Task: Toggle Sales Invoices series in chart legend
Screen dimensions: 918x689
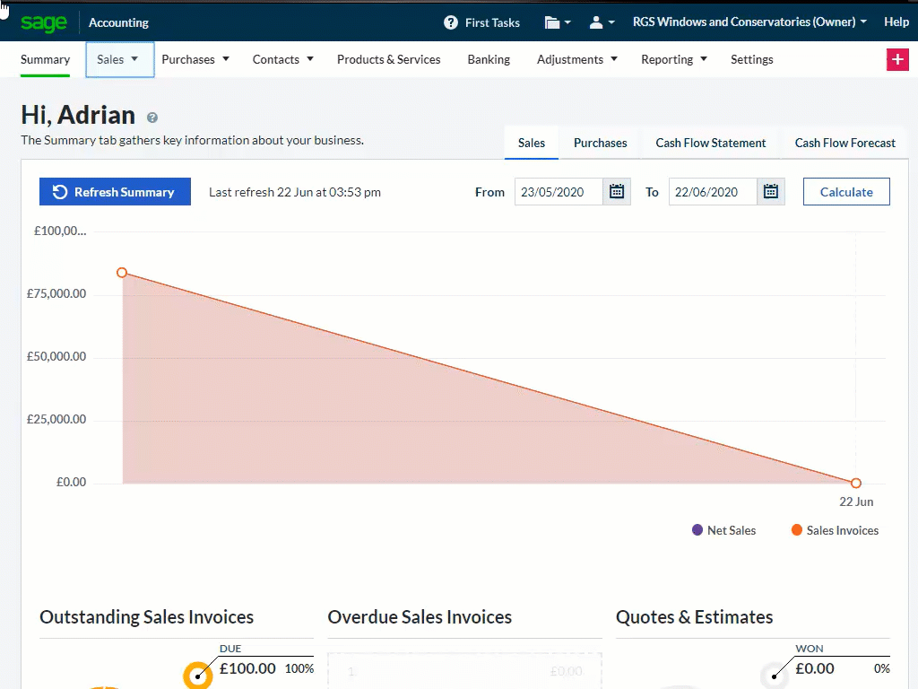Action: coord(835,530)
